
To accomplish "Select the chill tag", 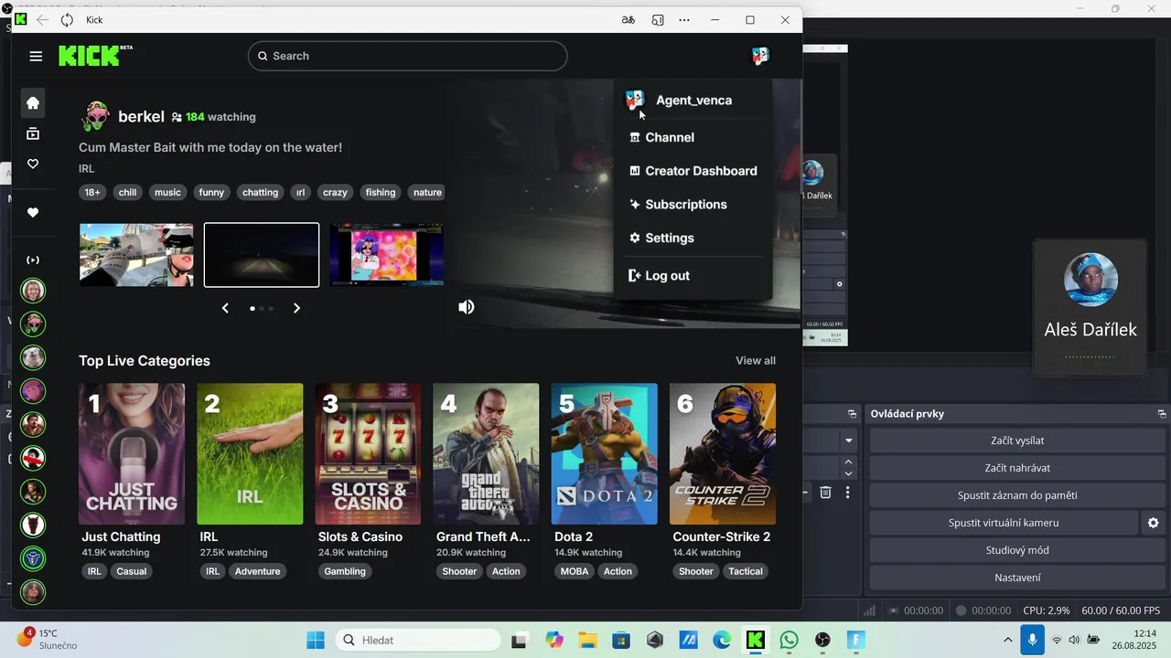I will [x=127, y=193].
